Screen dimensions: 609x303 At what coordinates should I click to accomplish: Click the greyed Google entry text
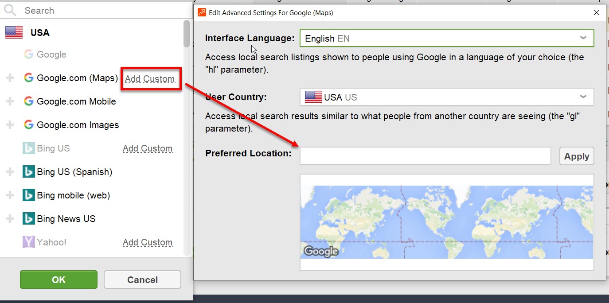(51, 54)
